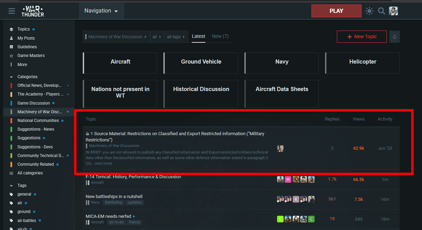Open MICA-EM needs nerfed topic

[108, 216]
